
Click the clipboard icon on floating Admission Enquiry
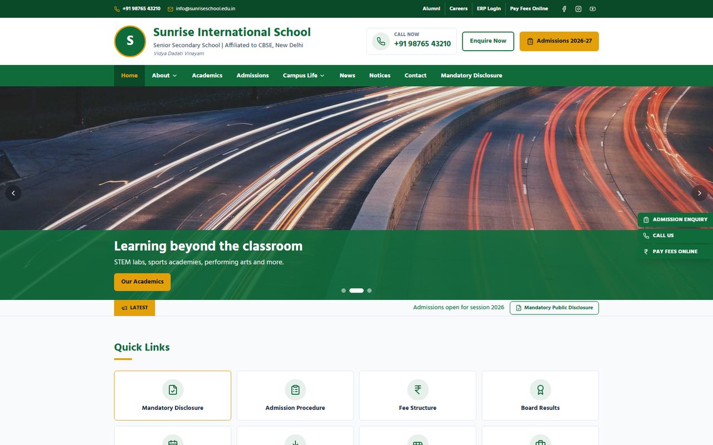point(646,220)
